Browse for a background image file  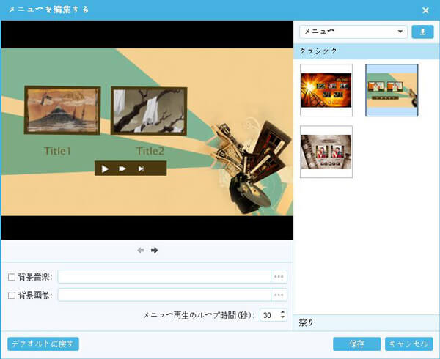tap(279, 295)
